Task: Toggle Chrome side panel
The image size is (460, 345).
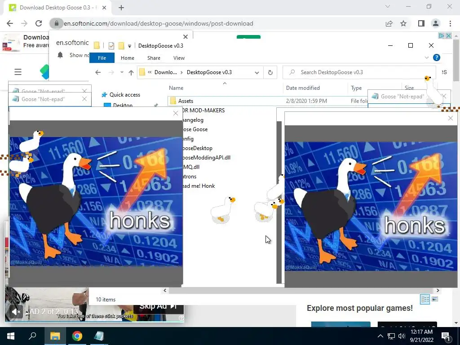Action: [x=421, y=23]
